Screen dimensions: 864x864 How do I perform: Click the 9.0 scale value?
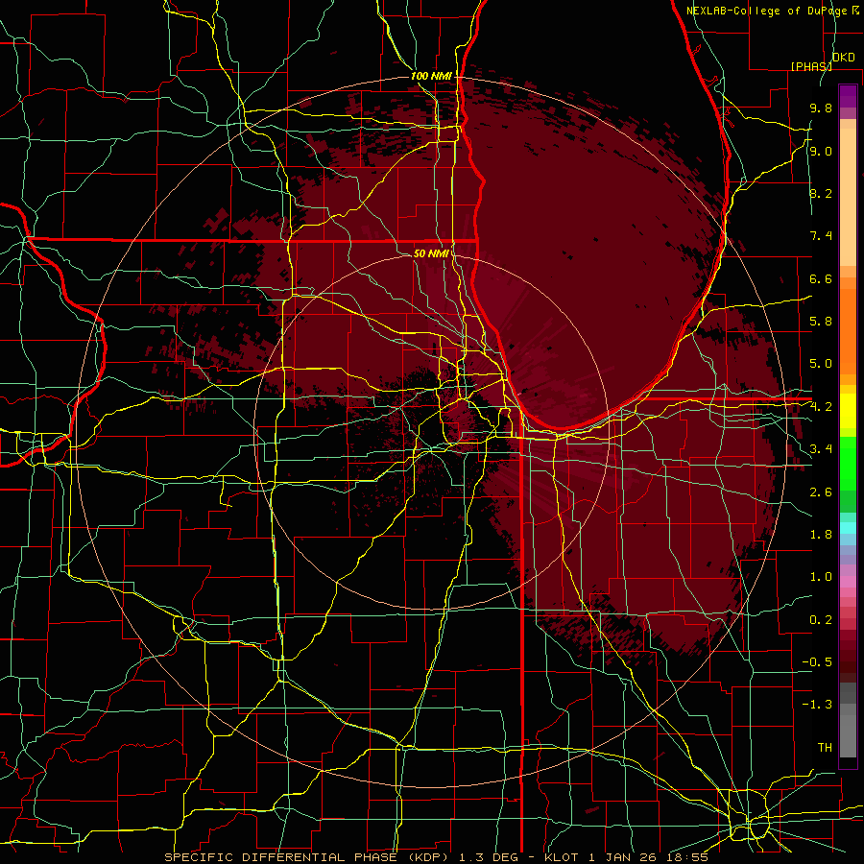(x=821, y=152)
